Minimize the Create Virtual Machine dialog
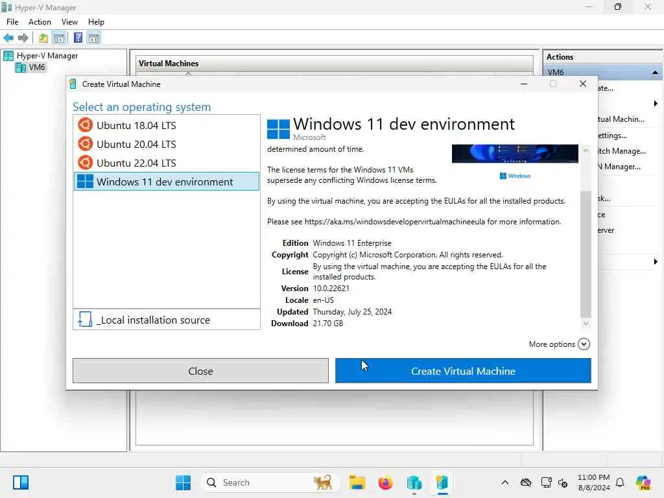This screenshot has height=498, width=664. (524, 84)
